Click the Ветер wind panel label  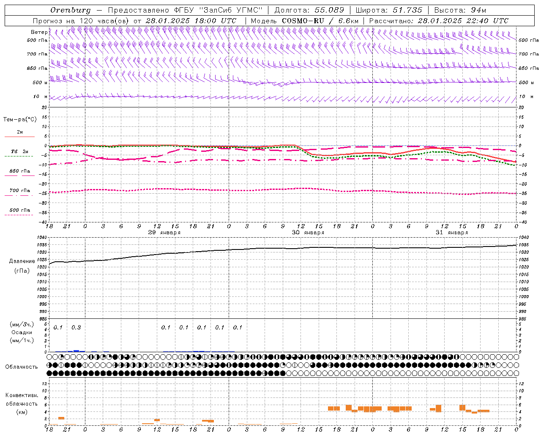[39, 32]
